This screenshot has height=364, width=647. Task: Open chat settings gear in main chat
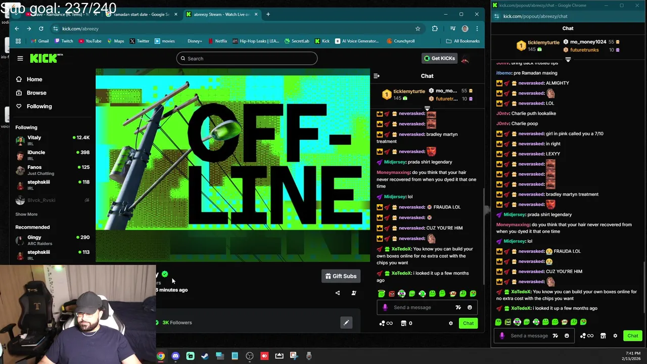coord(451,324)
